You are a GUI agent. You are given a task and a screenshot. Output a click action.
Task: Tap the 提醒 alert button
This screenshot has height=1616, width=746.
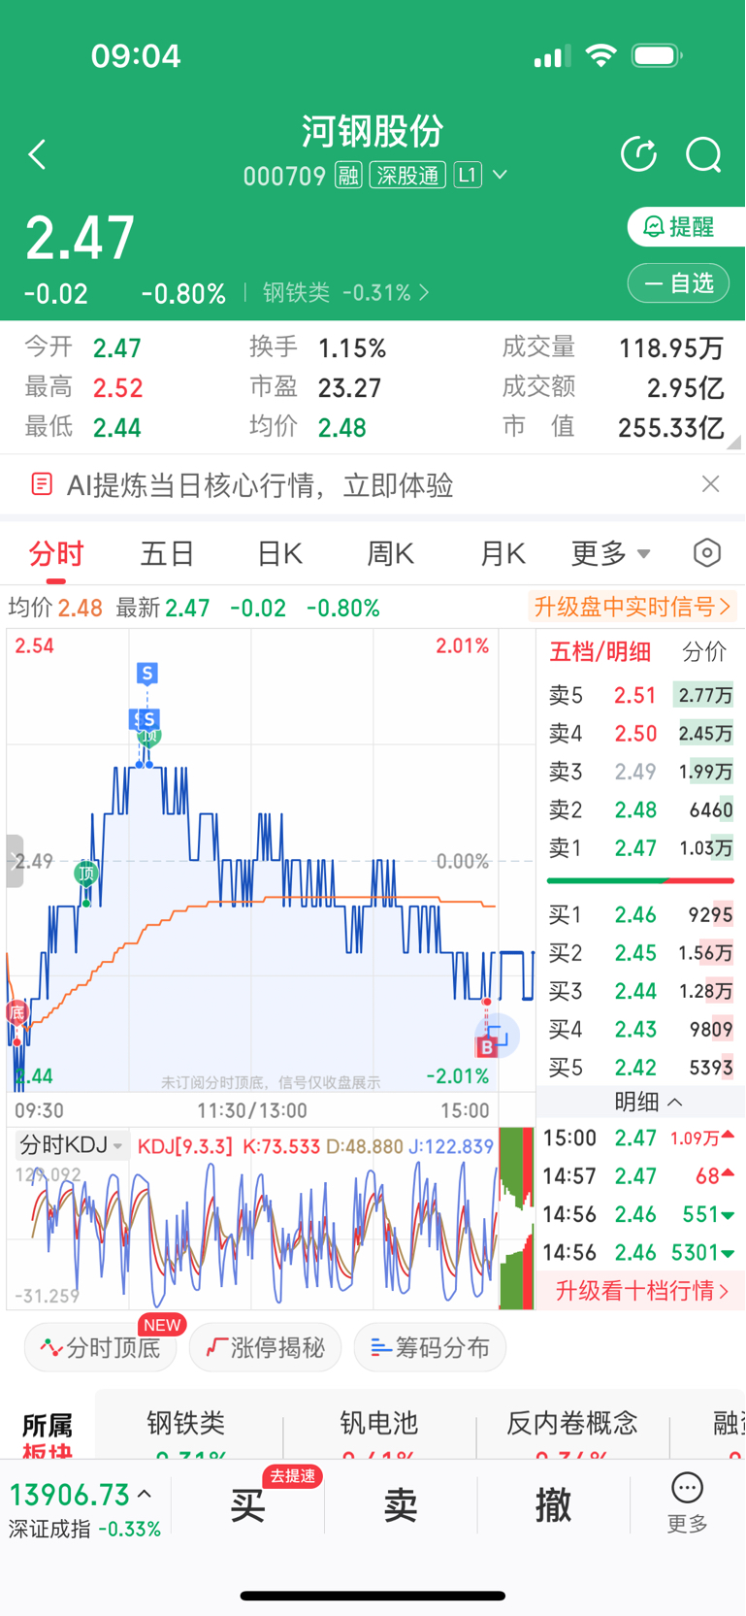tap(686, 226)
